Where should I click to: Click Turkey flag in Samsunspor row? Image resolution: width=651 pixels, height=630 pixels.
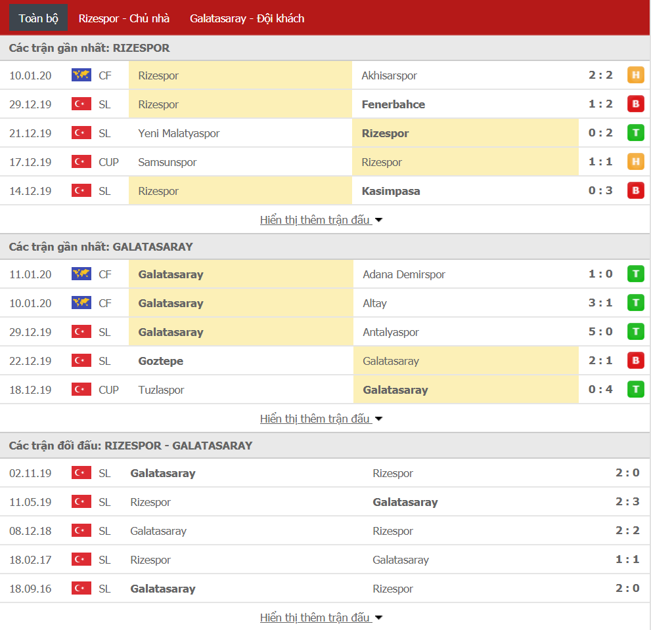[81, 161]
